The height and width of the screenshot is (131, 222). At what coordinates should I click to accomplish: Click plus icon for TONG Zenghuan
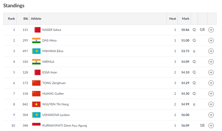tap(211, 83)
